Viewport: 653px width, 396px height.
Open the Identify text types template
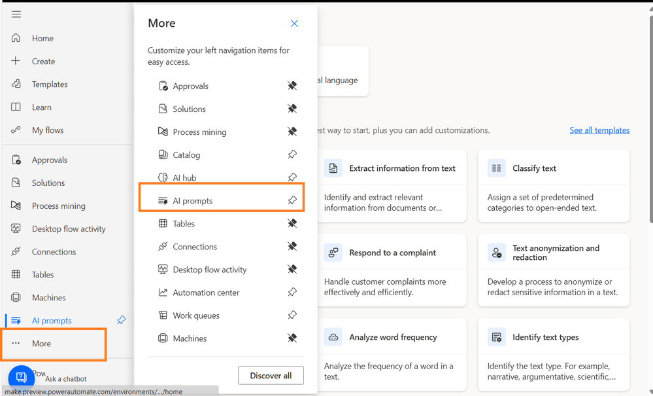point(554,354)
